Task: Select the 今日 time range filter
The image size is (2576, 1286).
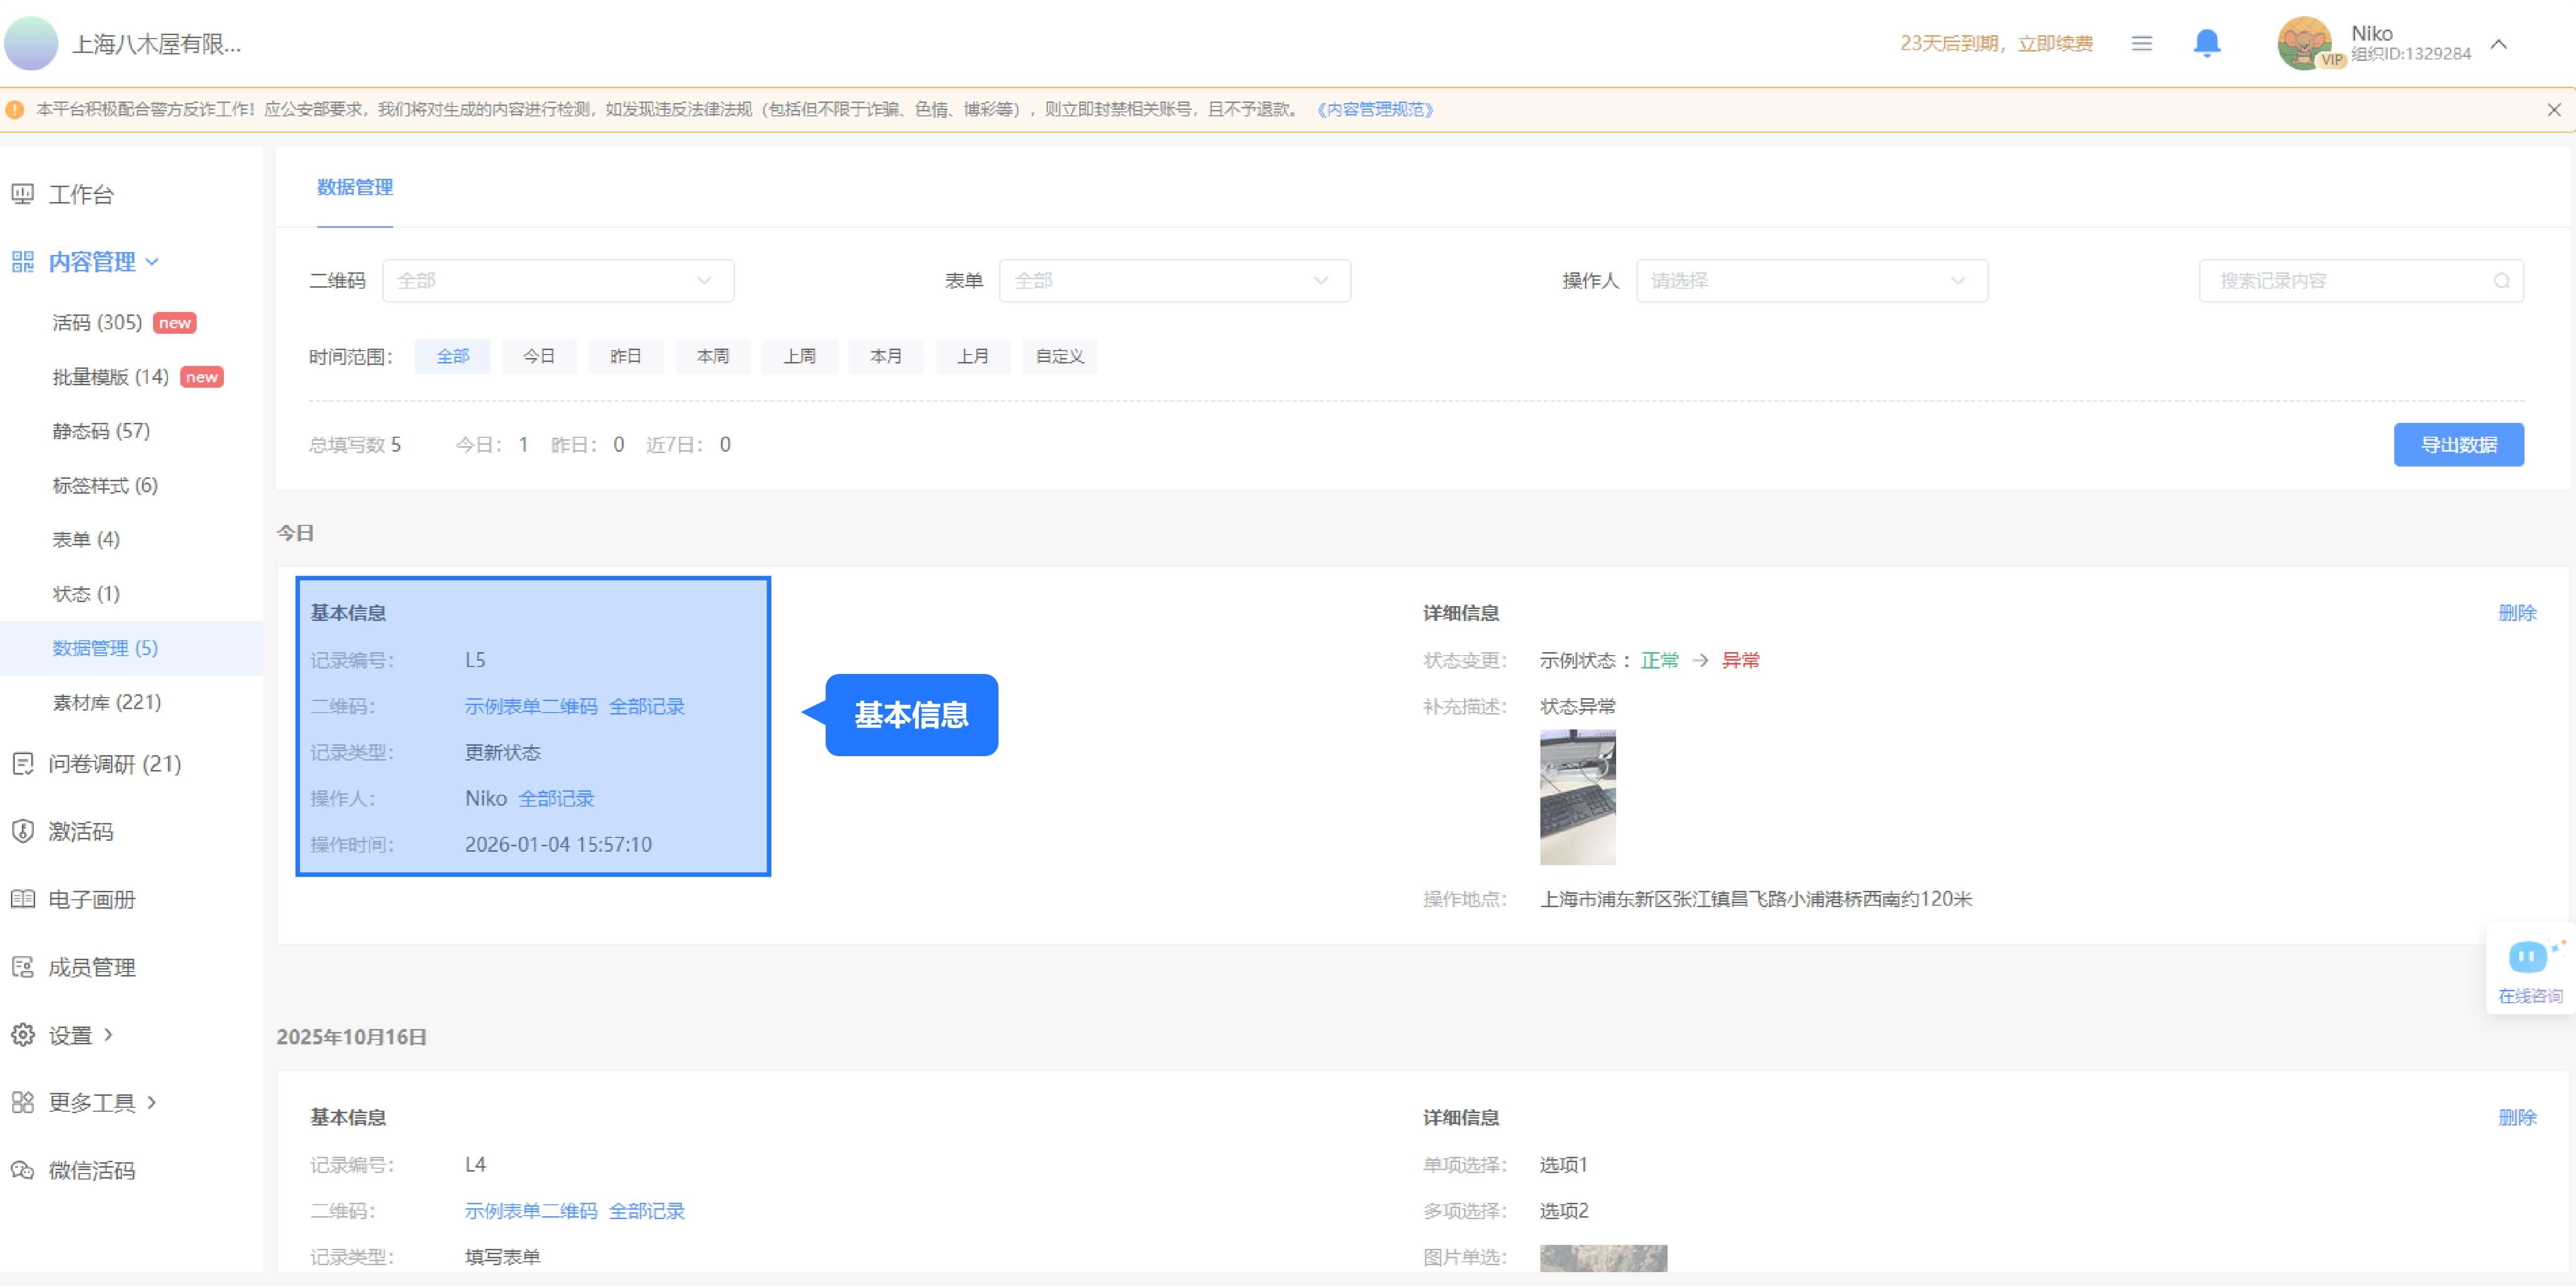Action: pos(538,356)
